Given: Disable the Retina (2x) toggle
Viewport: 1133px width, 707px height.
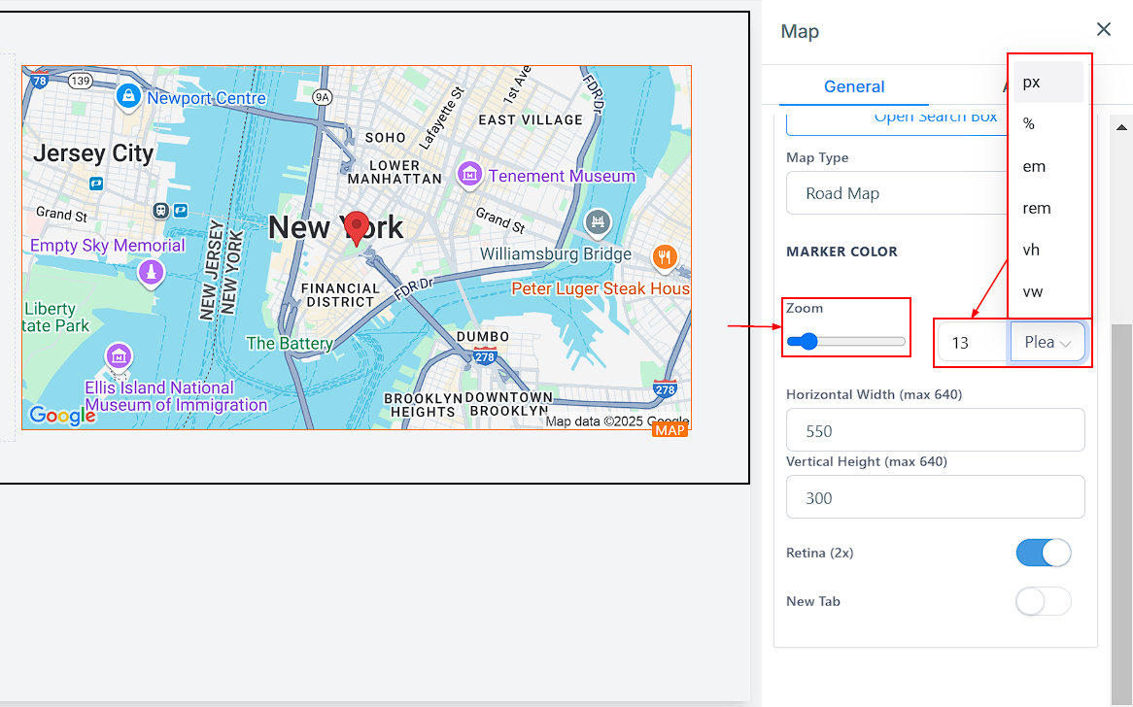Looking at the screenshot, I should [x=1043, y=553].
